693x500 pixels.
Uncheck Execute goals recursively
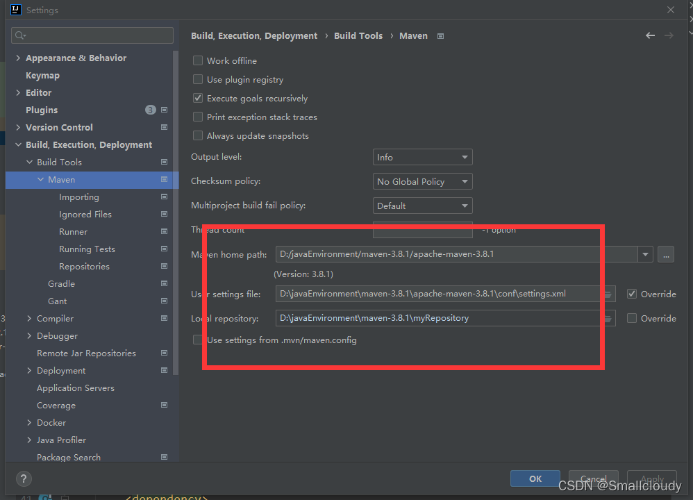pyautogui.click(x=198, y=98)
